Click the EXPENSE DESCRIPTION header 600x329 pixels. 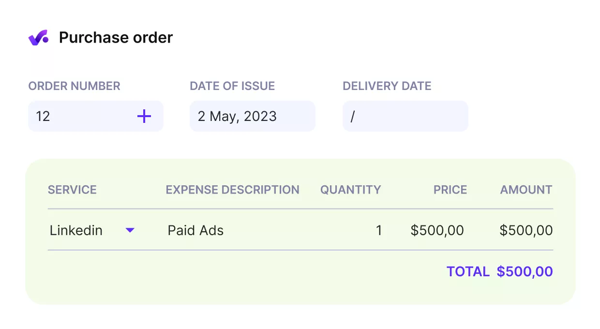point(233,190)
